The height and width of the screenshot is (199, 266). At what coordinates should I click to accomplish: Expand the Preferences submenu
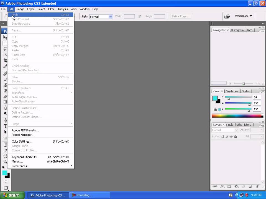pyautogui.click(x=41, y=166)
